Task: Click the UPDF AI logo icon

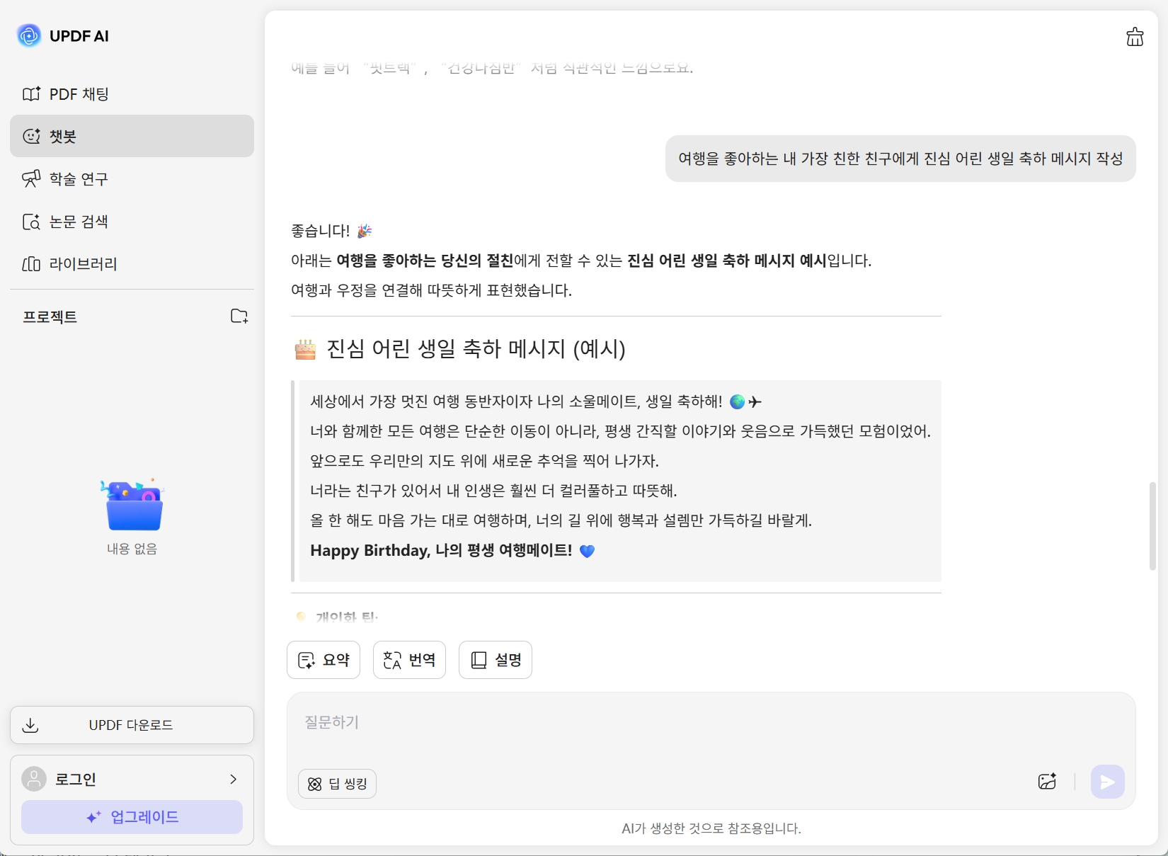Action: [x=29, y=35]
